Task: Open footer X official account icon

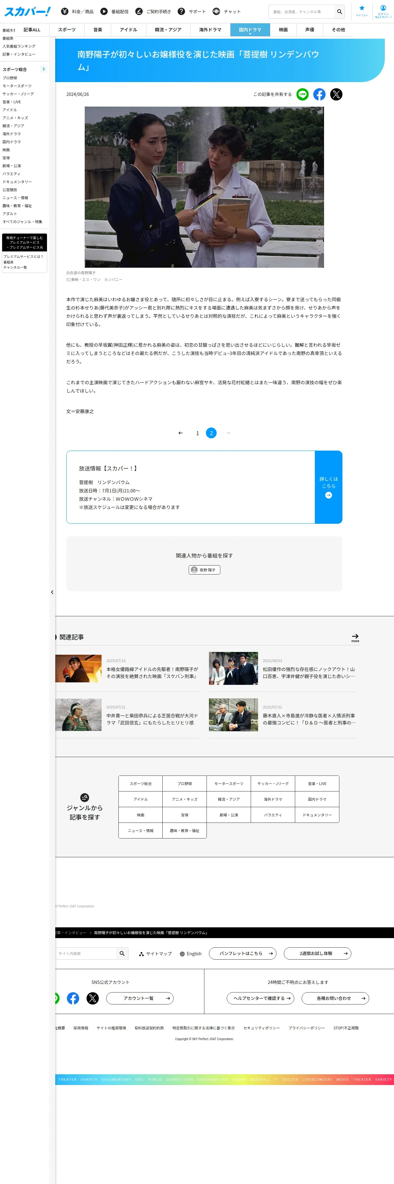Action: pyautogui.click(x=93, y=998)
